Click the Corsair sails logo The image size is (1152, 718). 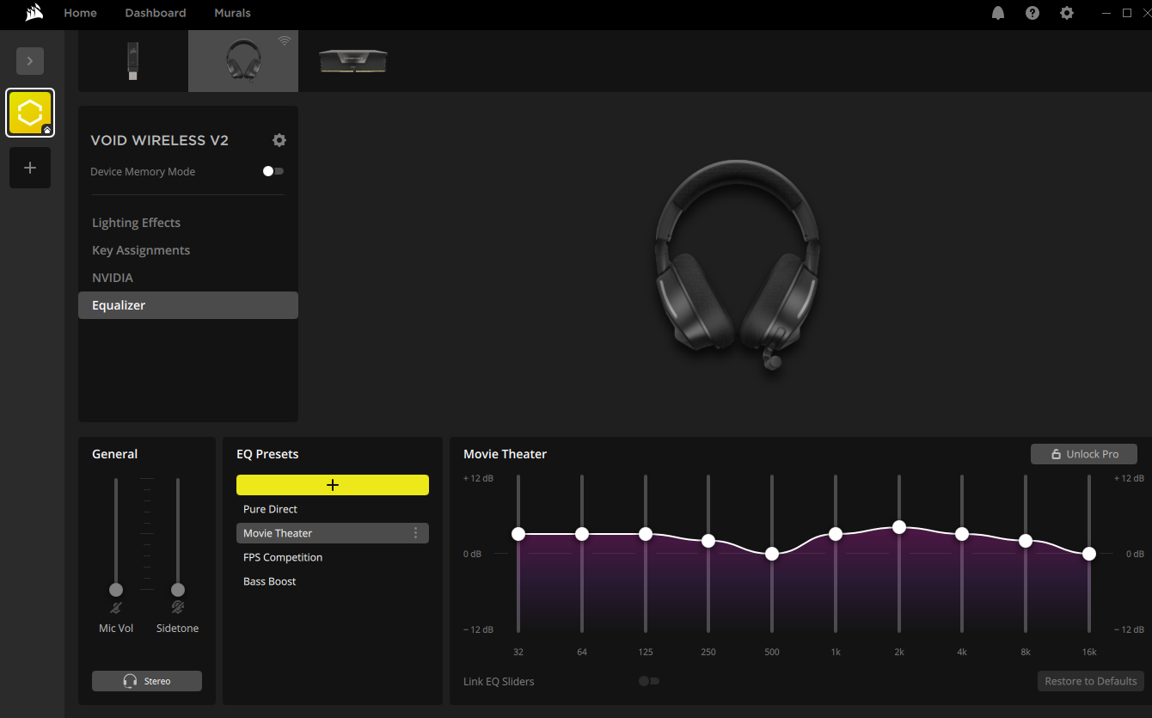tap(34, 12)
